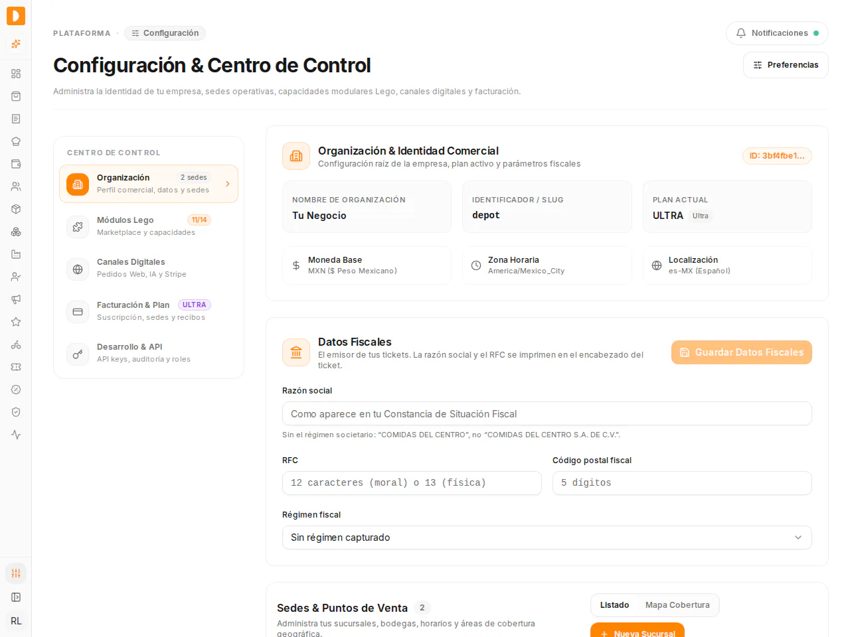Toggle the sidebar panel collapse icon
850x637 pixels.
(16, 597)
